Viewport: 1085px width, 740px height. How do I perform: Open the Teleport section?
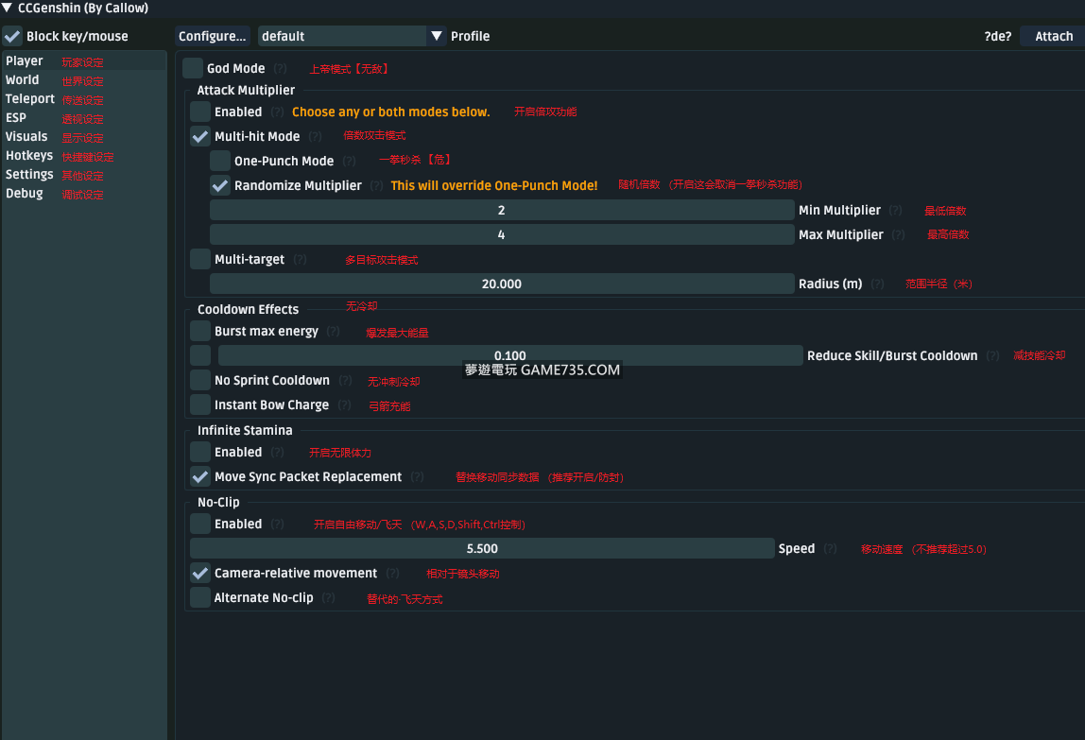click(30, 99)
